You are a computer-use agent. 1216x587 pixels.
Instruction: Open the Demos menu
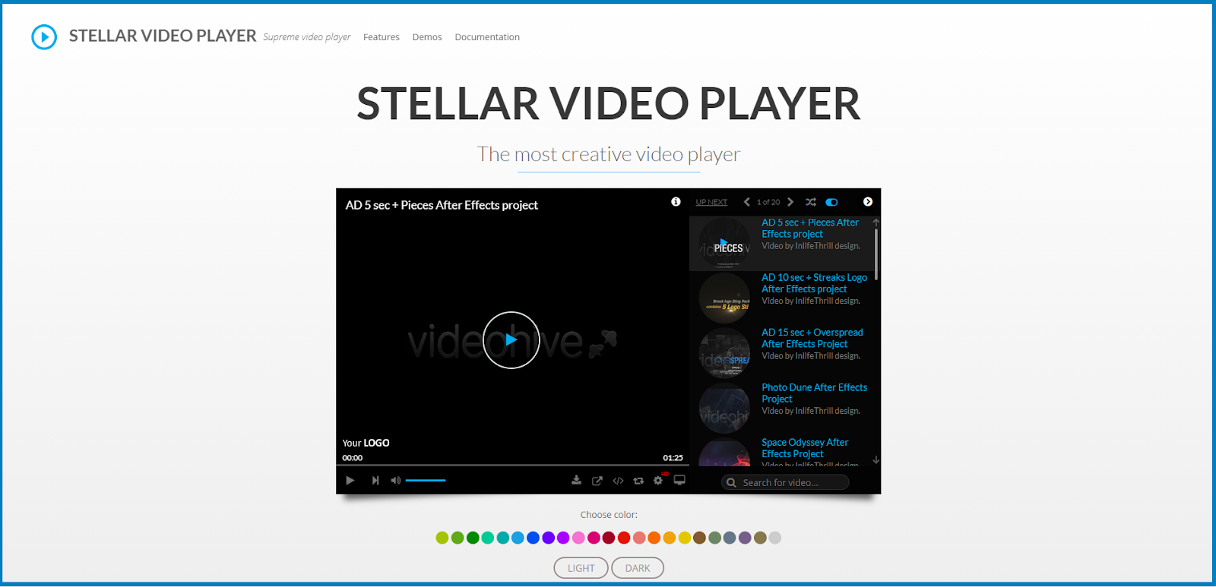(427, 37)
